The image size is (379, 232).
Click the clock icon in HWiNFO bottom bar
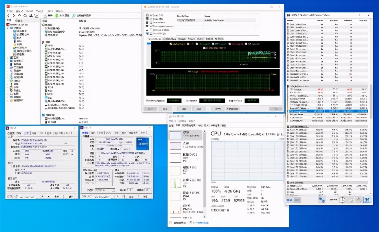coord(342,200)
